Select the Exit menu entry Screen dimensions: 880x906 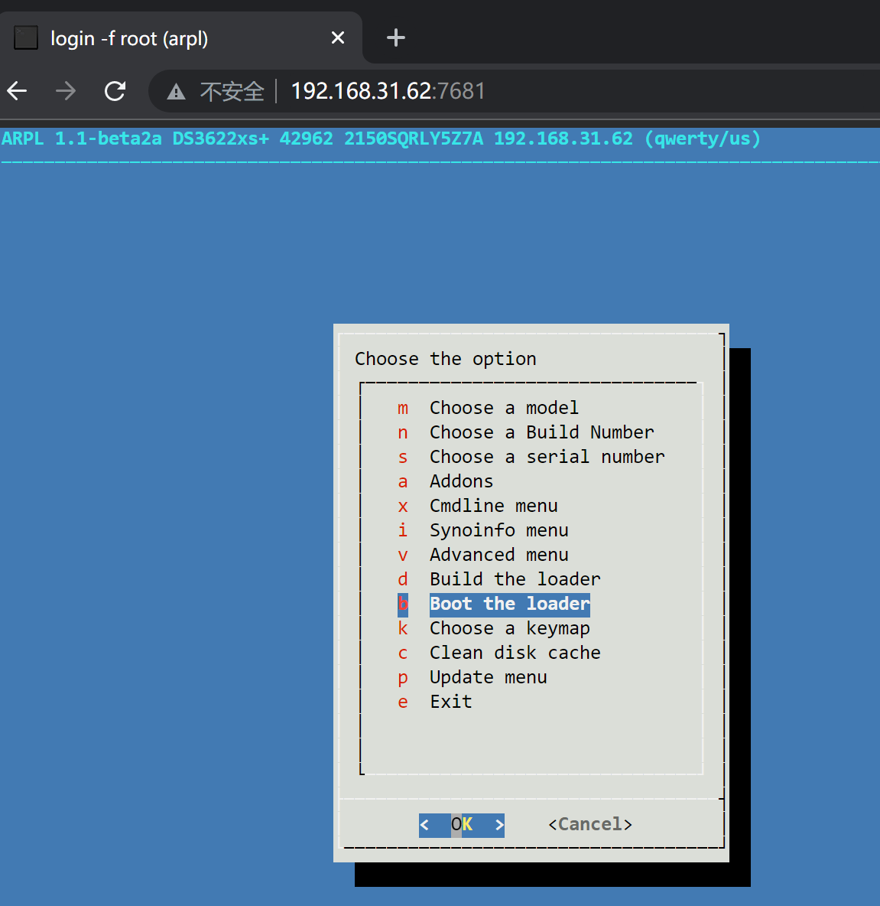click(x=450, y=701)
